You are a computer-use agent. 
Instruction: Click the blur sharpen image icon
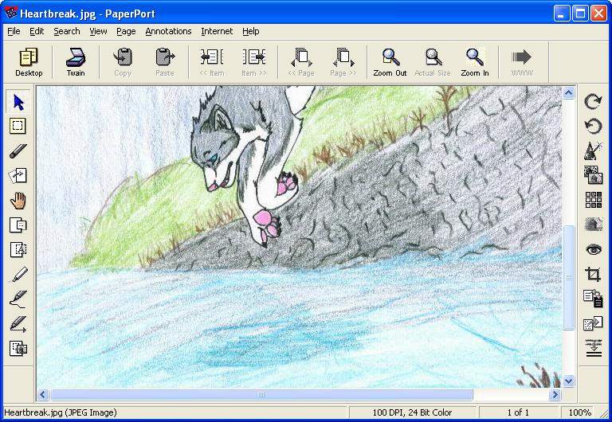593,225
